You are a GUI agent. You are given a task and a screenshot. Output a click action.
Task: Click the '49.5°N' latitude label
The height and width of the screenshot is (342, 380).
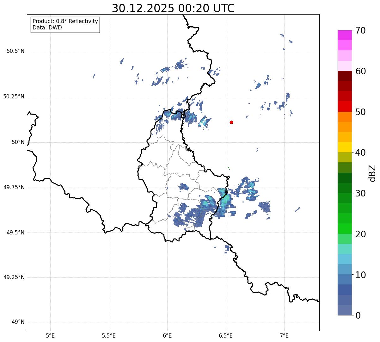15,233
